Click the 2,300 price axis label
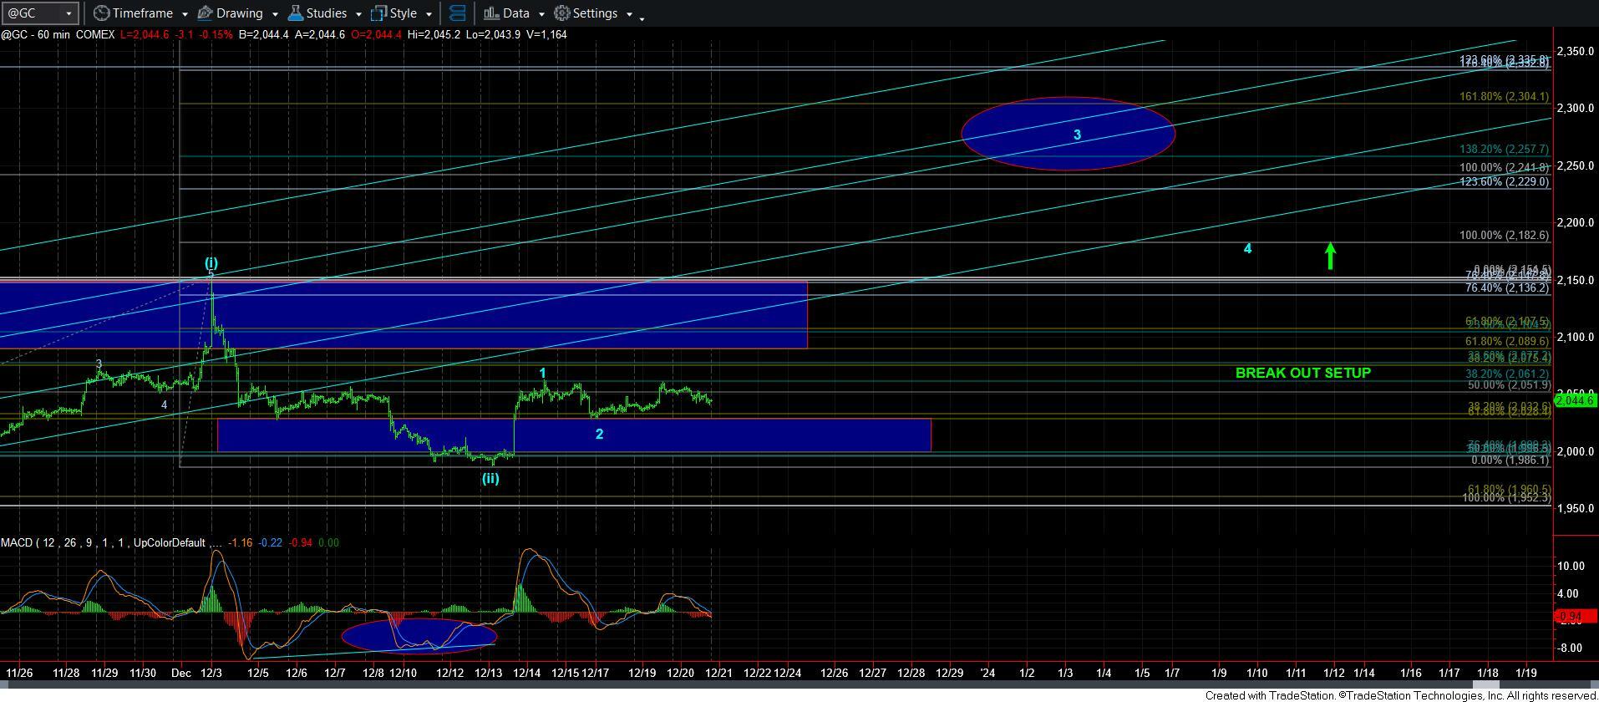Screen dimensions: 1599x702 1576,109
